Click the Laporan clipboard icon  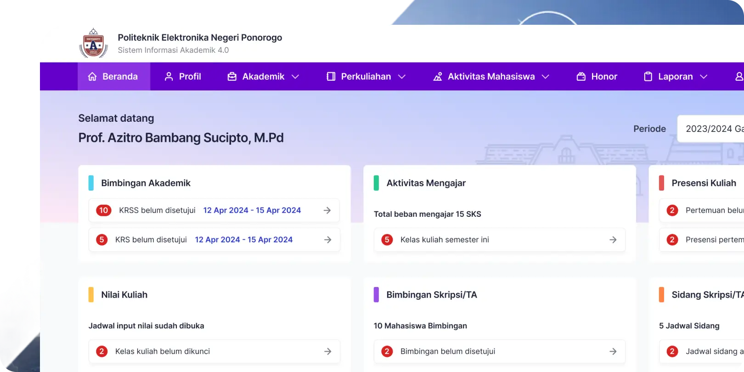(x=648, y=77)
